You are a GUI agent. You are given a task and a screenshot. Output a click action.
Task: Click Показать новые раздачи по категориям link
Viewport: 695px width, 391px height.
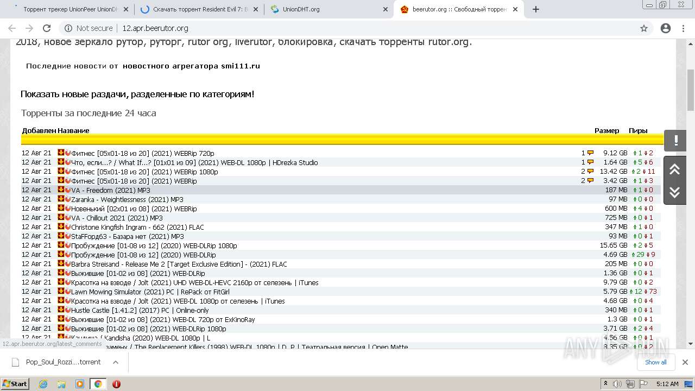point(137,94)
